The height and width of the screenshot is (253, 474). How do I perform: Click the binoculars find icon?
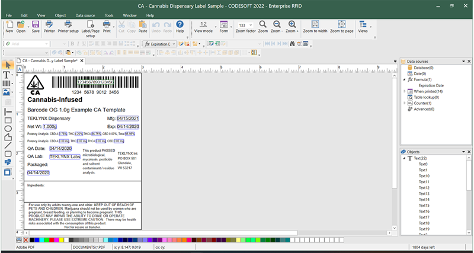292,44
